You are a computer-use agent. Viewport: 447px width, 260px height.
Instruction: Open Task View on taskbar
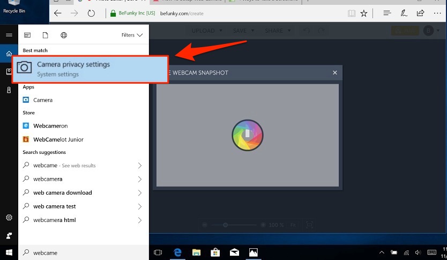pyautogui.click(x=158, y=252)
